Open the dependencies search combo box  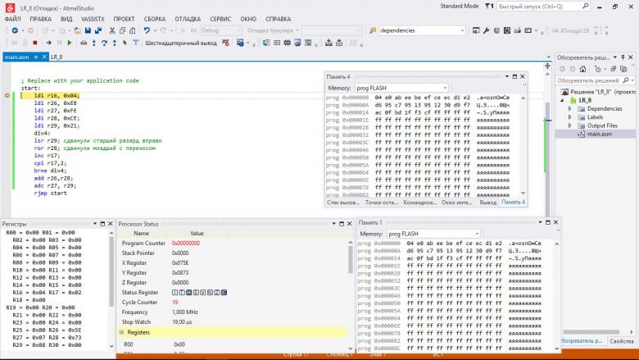(422, 30)
